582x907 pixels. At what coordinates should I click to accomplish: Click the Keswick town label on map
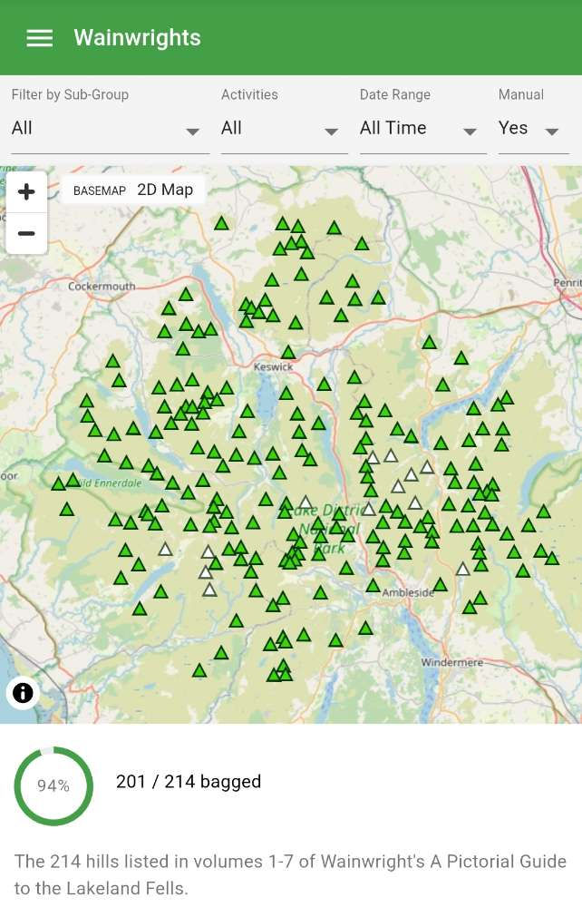click(x=274, y=366)
